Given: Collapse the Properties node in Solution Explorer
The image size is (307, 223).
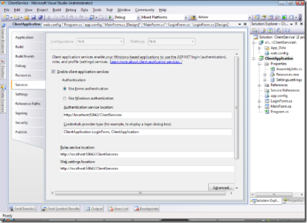Looking at the screenshot, I should point(259,64).
